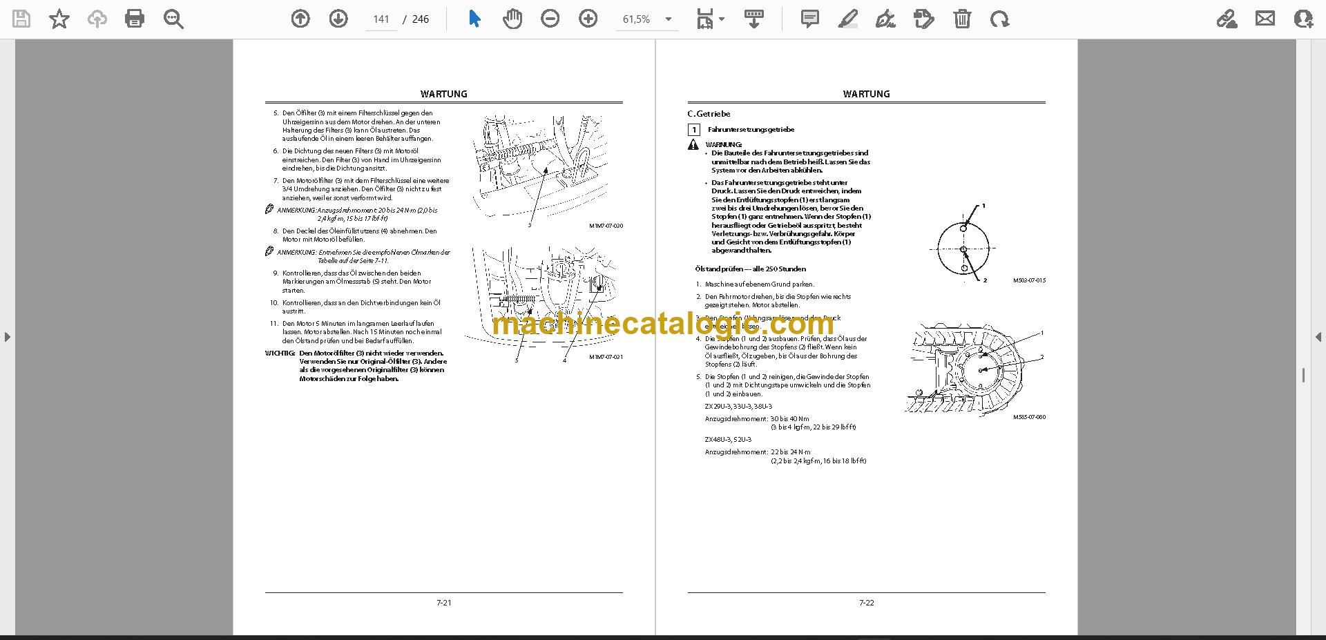Rotate the page view with the rotate icon
This screenshot has width=1326, height=640.
(x=999, y=19)
